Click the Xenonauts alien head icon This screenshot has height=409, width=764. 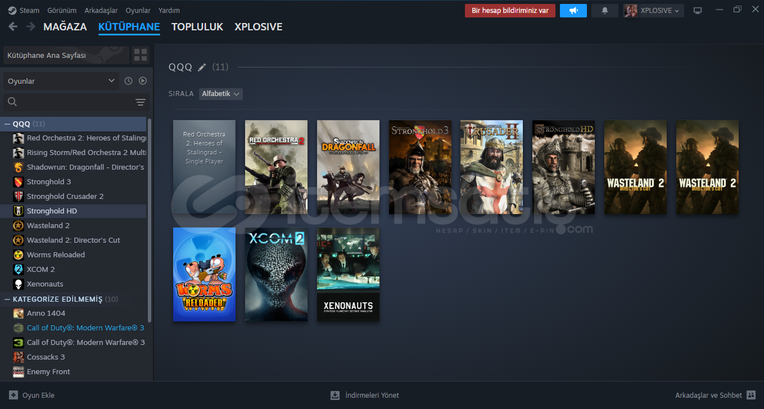(x=19, y=284)
